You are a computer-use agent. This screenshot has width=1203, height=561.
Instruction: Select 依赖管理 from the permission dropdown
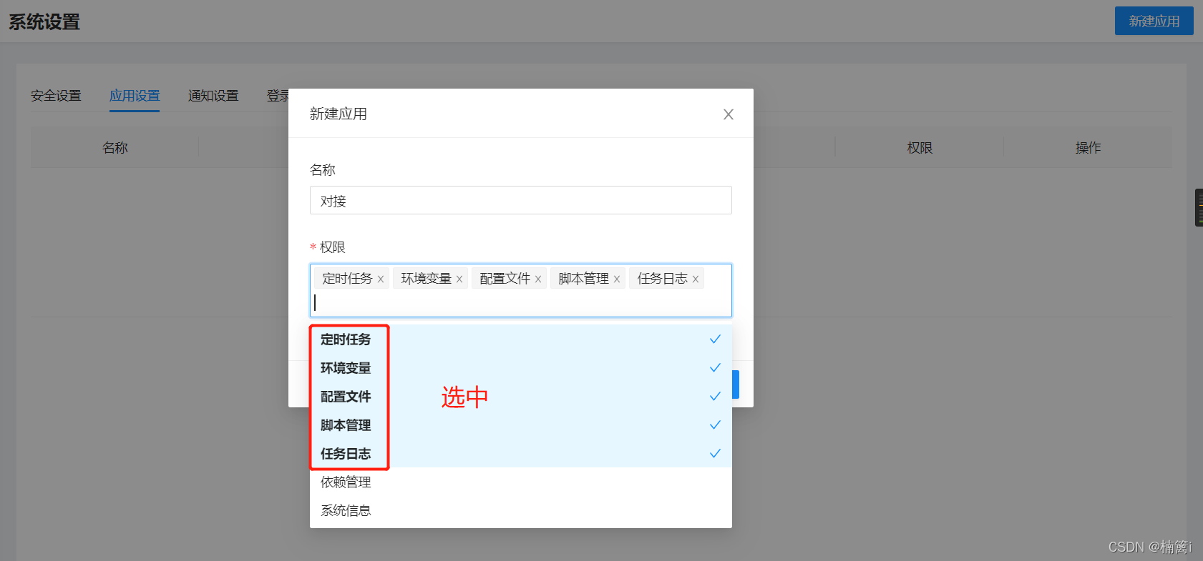click(346, 482)
